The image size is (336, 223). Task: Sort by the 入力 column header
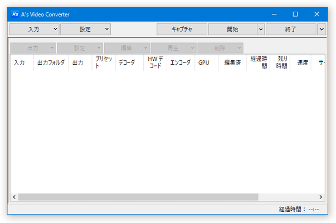[22, 62]
